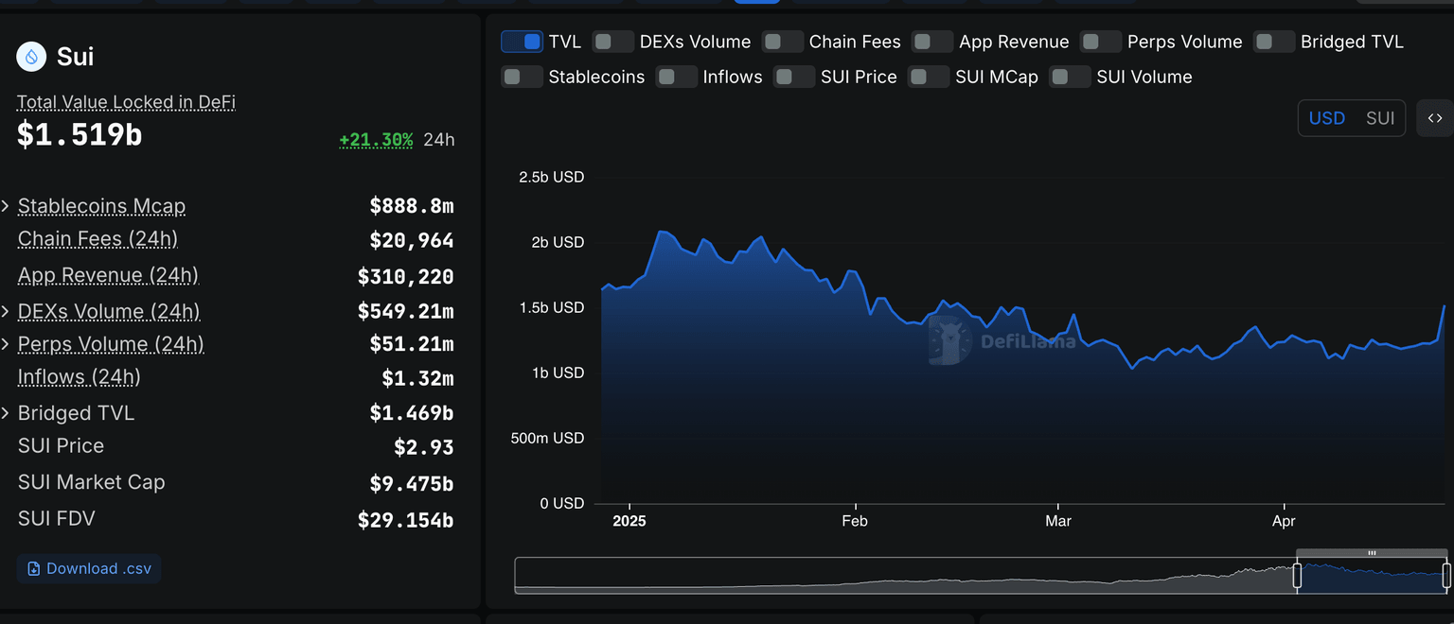Switch chart denomination to SUI

coord(1380,118)
